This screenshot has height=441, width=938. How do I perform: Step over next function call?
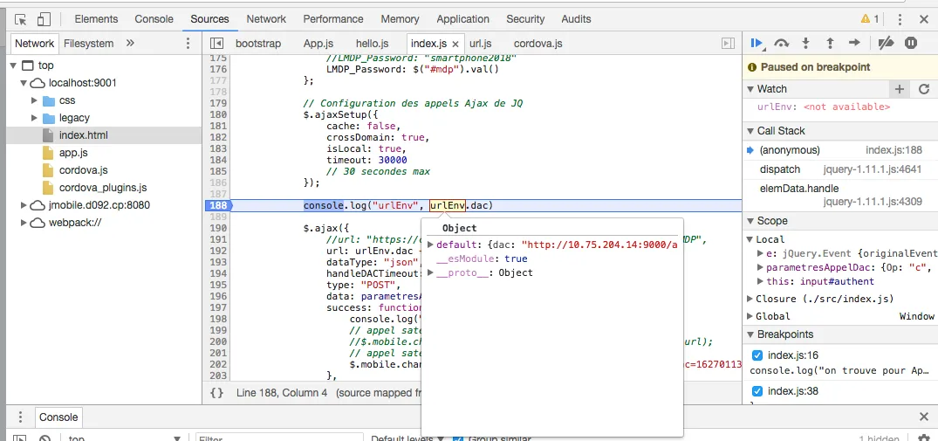click(x=781, y=43)
